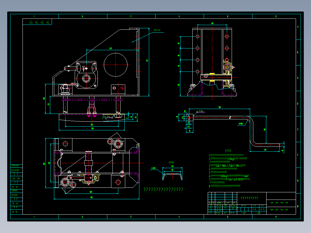Pick the note containing "FT06" and "B039"
This screenshot has width=311, height=233.
[229, 179]
